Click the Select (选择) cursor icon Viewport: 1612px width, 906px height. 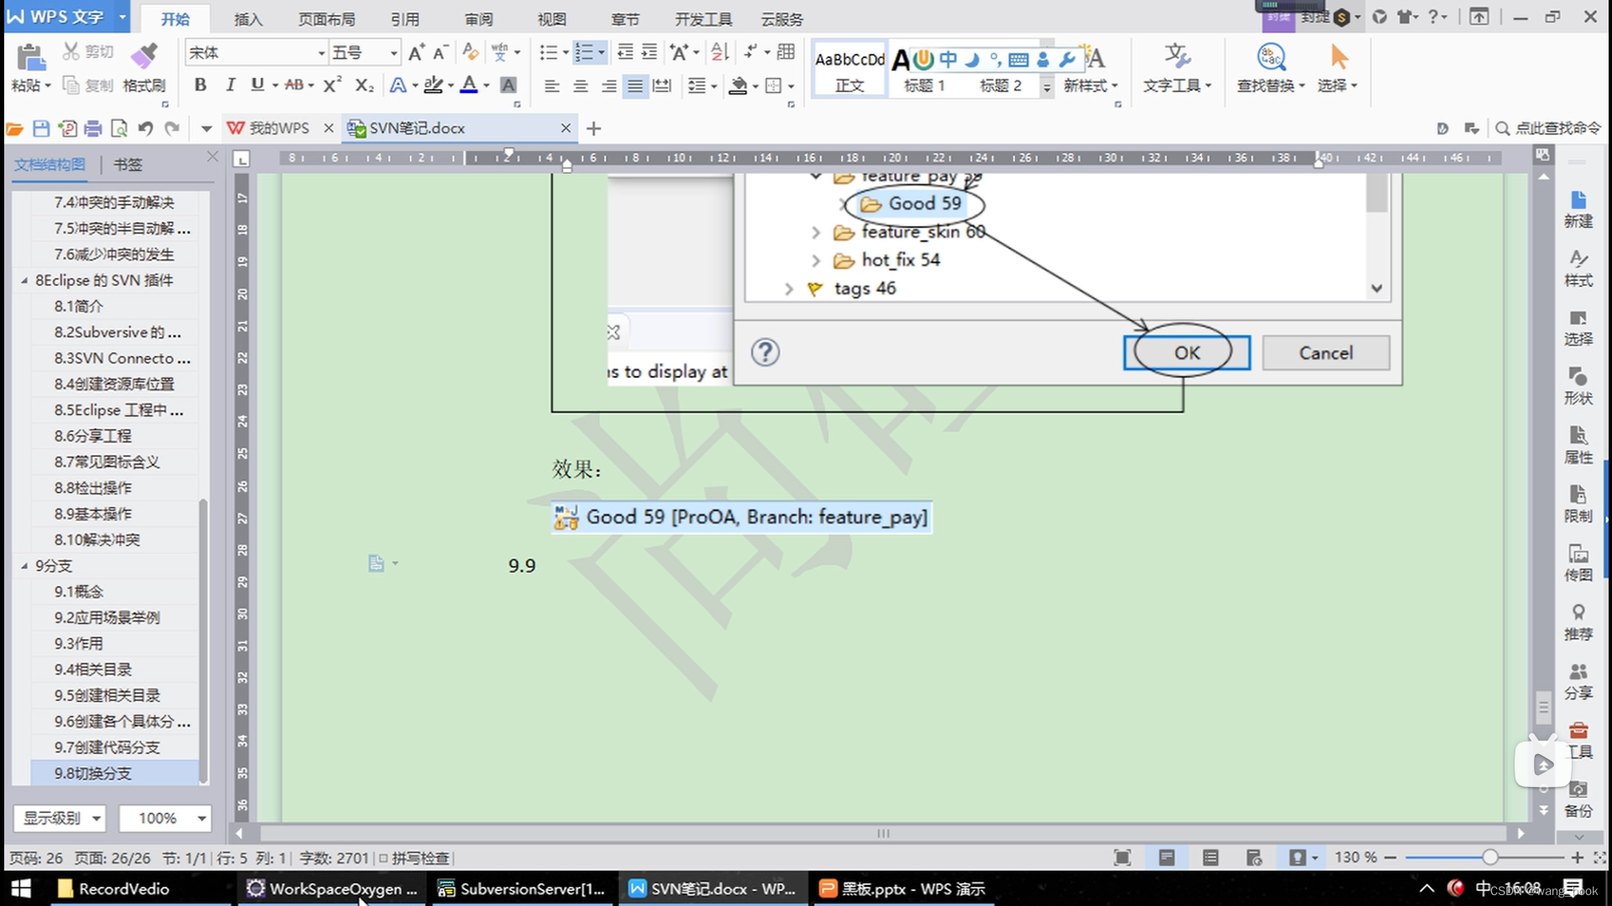coord(1339,57)
